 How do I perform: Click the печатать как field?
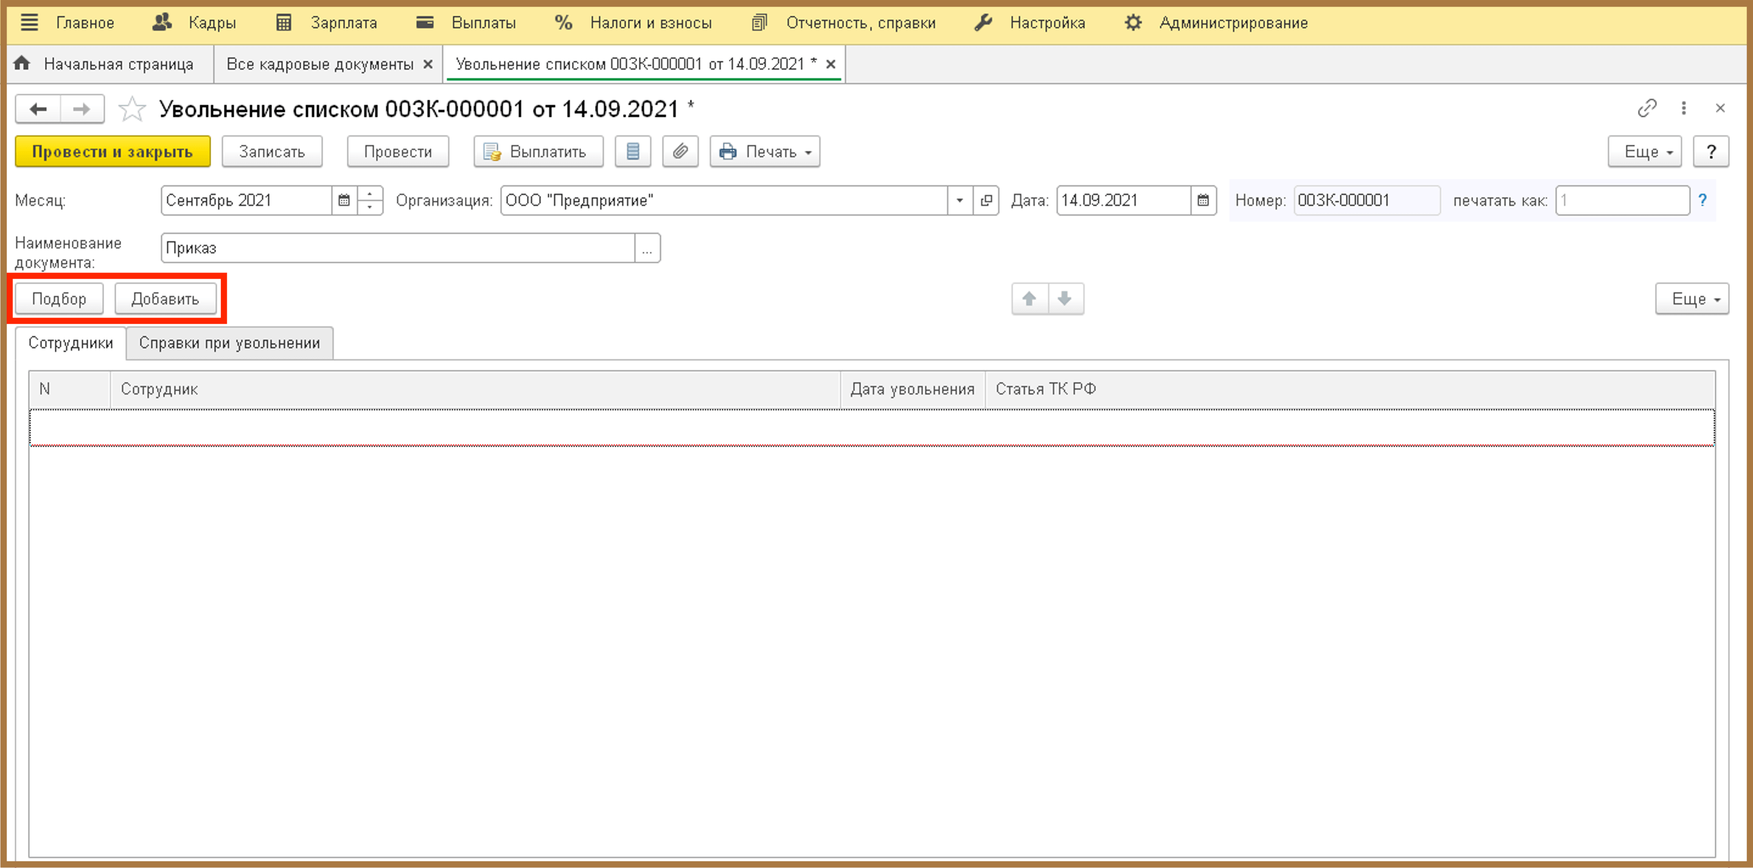[1623, 201]
